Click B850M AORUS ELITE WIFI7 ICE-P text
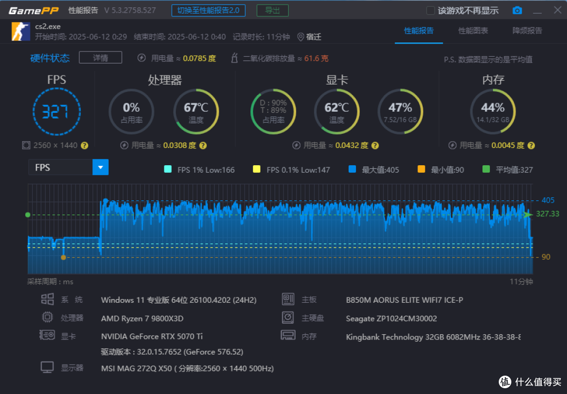The height and width of the screenshot is (394, 567). (404, 300)
